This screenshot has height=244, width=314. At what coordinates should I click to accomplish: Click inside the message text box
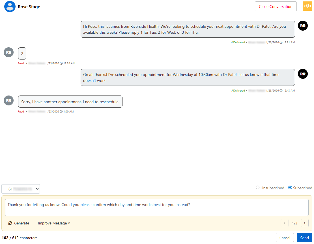[157, 207]
